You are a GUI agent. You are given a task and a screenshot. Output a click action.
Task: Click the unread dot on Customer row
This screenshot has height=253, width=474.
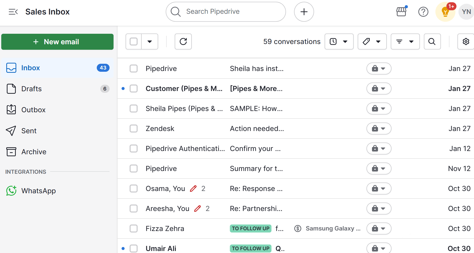pyautogui.click(x=123, y=88)
